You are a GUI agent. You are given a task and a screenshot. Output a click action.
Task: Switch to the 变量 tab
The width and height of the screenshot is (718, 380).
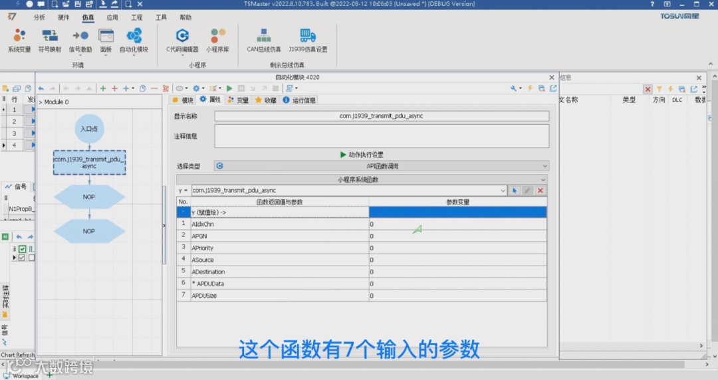click(238, 100)
